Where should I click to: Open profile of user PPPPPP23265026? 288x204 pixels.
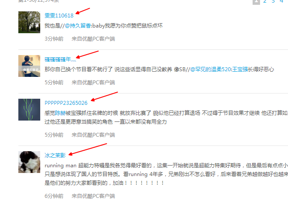66,103
